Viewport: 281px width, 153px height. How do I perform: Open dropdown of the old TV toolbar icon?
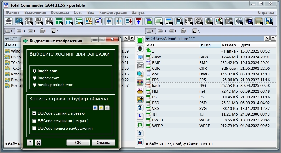261,24
